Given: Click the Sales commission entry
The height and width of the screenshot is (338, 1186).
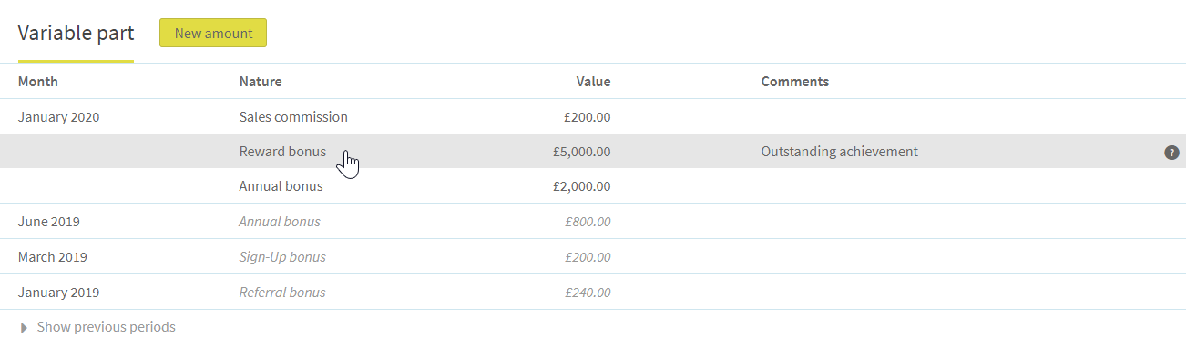Looking at the screenshot, I should [293, 117].
